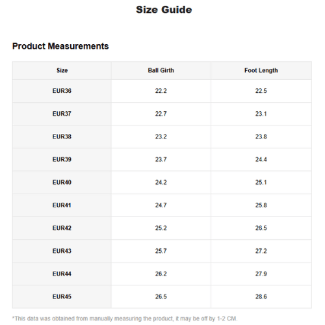Click the Size column header
Viewport: 325px width, 325px height.
[62, 70]
